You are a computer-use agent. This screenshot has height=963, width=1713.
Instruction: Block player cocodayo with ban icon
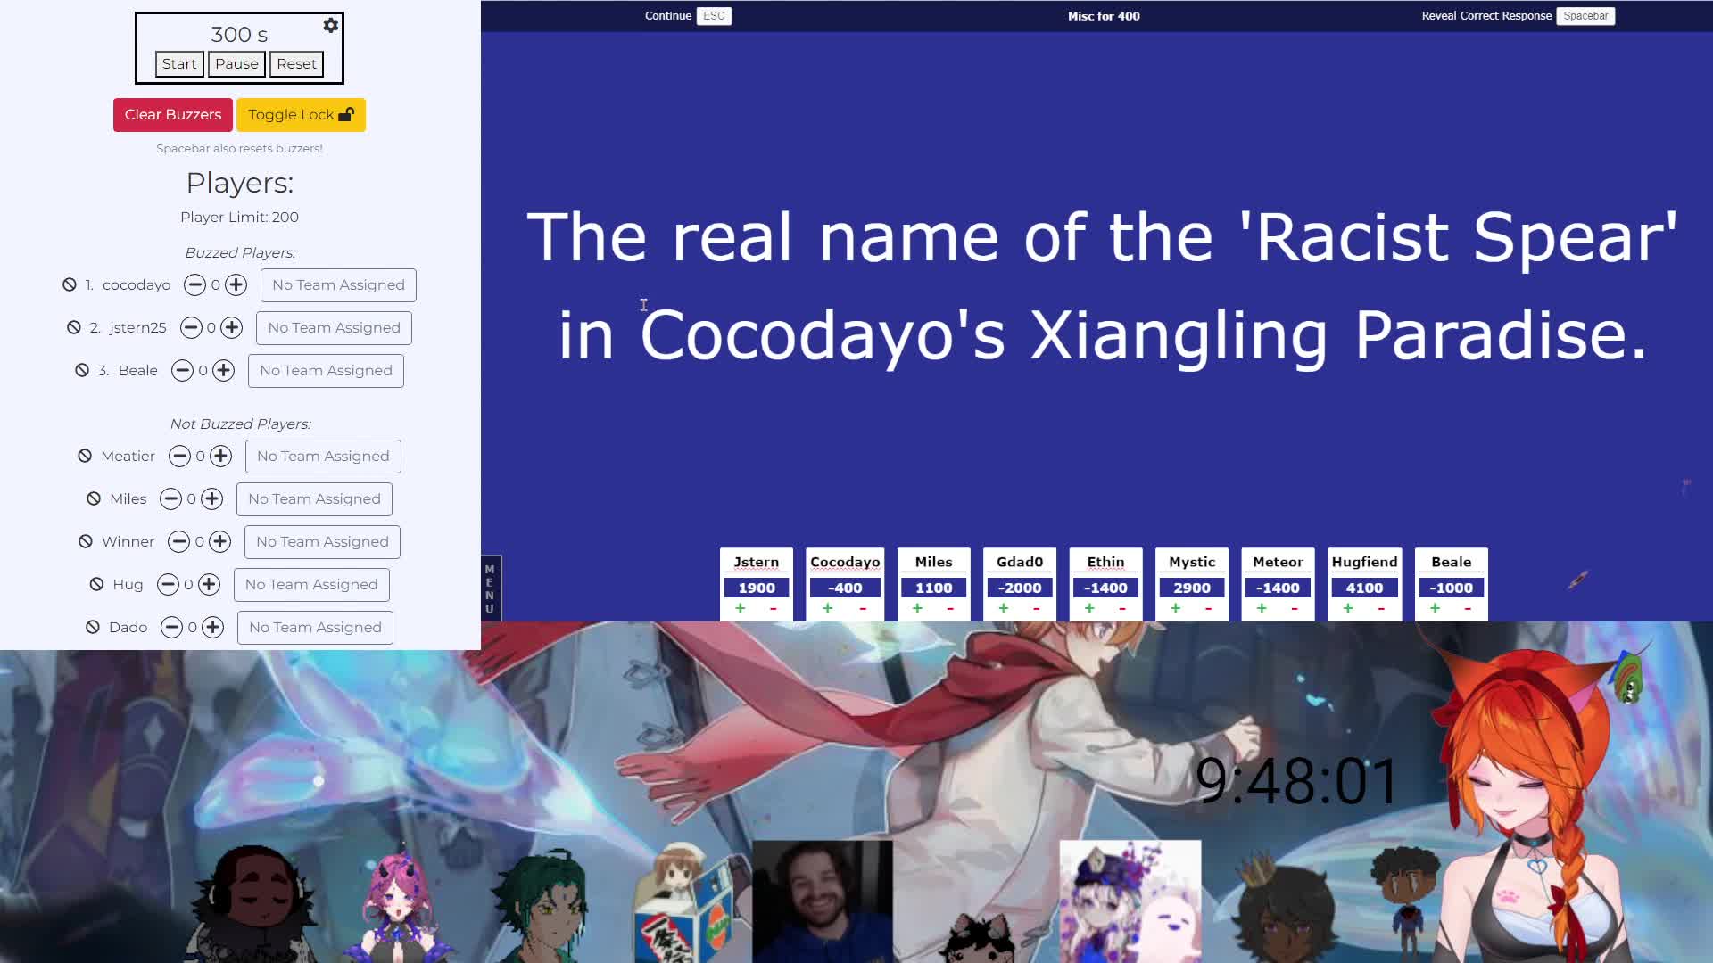tap(70, 284)
